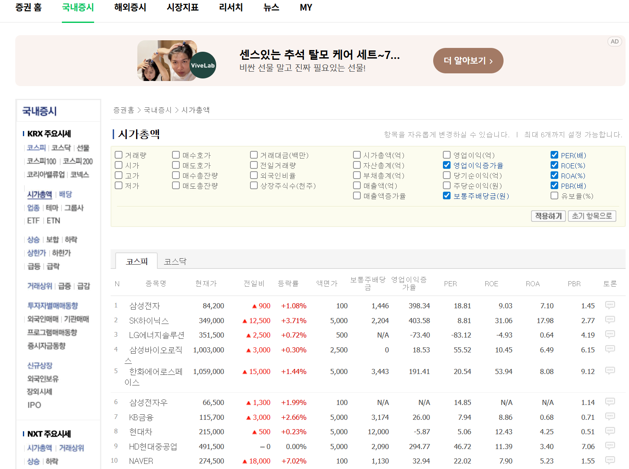This screenshot has width=629, height=469.
Task: Switch to the 코스닥 tab
Action: [x=175, y=261]
